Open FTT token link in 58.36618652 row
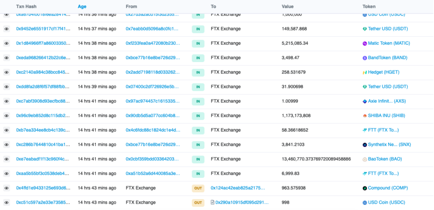The width and height of the screenshot is (434, 210). pyautogui.click(x=383, y=130)
